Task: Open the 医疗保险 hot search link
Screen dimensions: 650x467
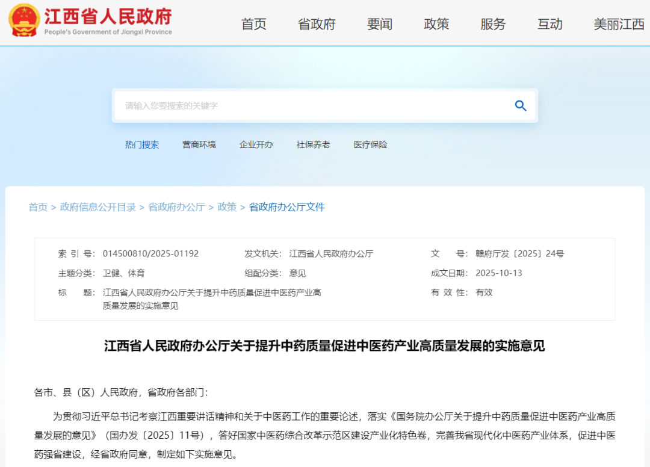Action: 370,144
